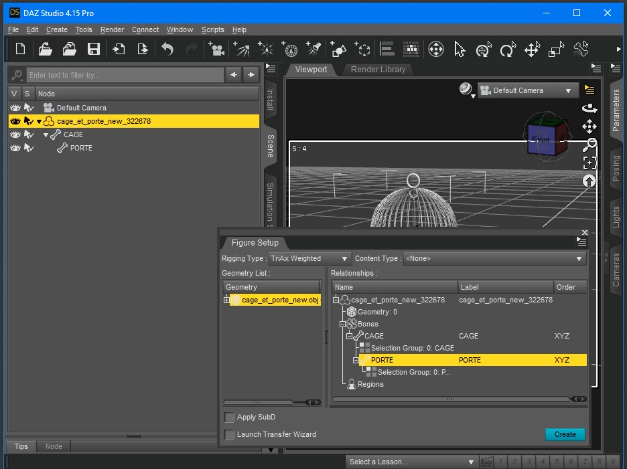Toggle visibility eye of Default Camera
This screenshot has width=627, height=469.
15,108
